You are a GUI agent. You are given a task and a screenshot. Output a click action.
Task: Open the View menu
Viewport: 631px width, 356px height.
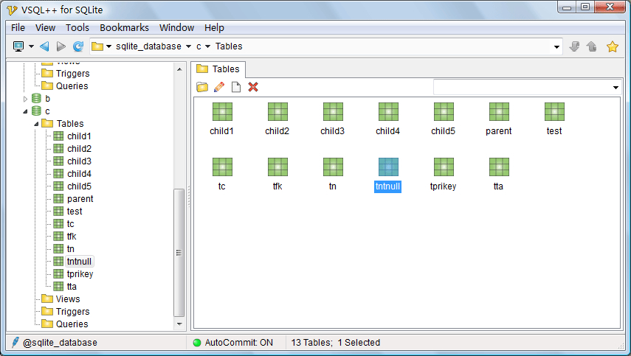pyautogui.click(x=45, y=28)
